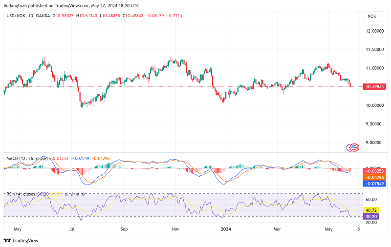Click the 2024 label on time axis
The height and width of the screenshot is (247, 391).
click(x=226, y=228)
